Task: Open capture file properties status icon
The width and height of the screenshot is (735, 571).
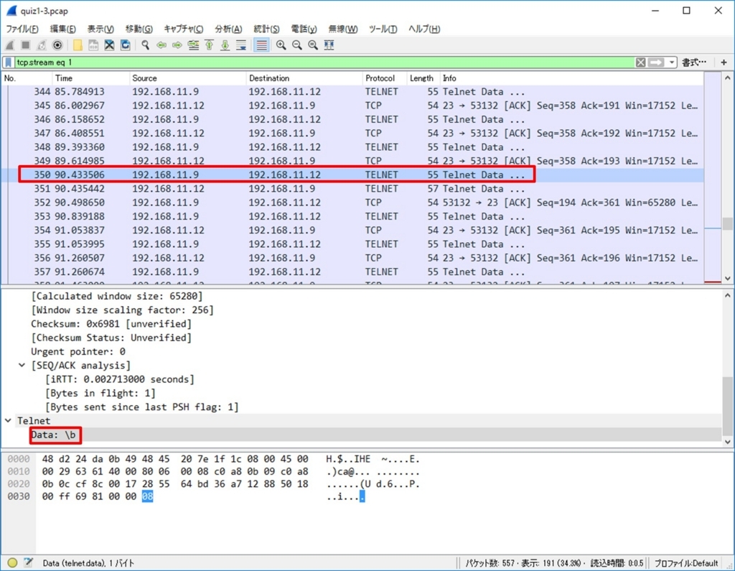Action: coord(28,562)
